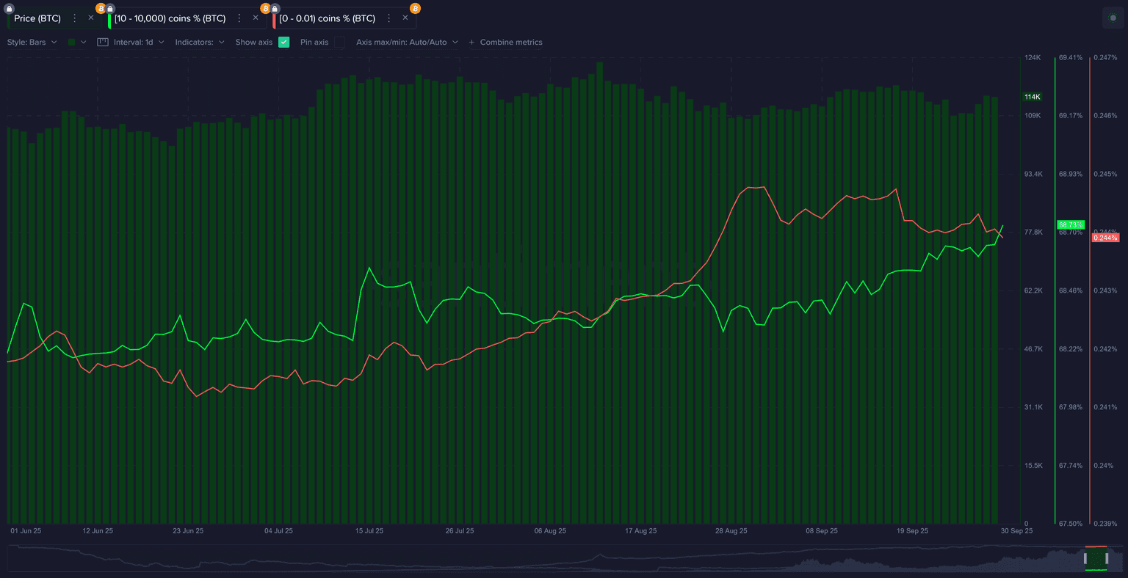Click the lock icon above Price (BTC)
Image resolution: width=1128 pixels, height=578 pixels.
(x=10, y=9)
